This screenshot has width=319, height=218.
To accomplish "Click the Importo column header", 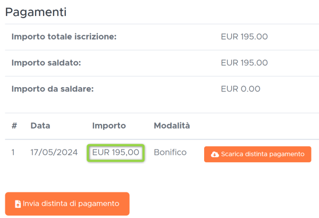I will coord(109,126).
